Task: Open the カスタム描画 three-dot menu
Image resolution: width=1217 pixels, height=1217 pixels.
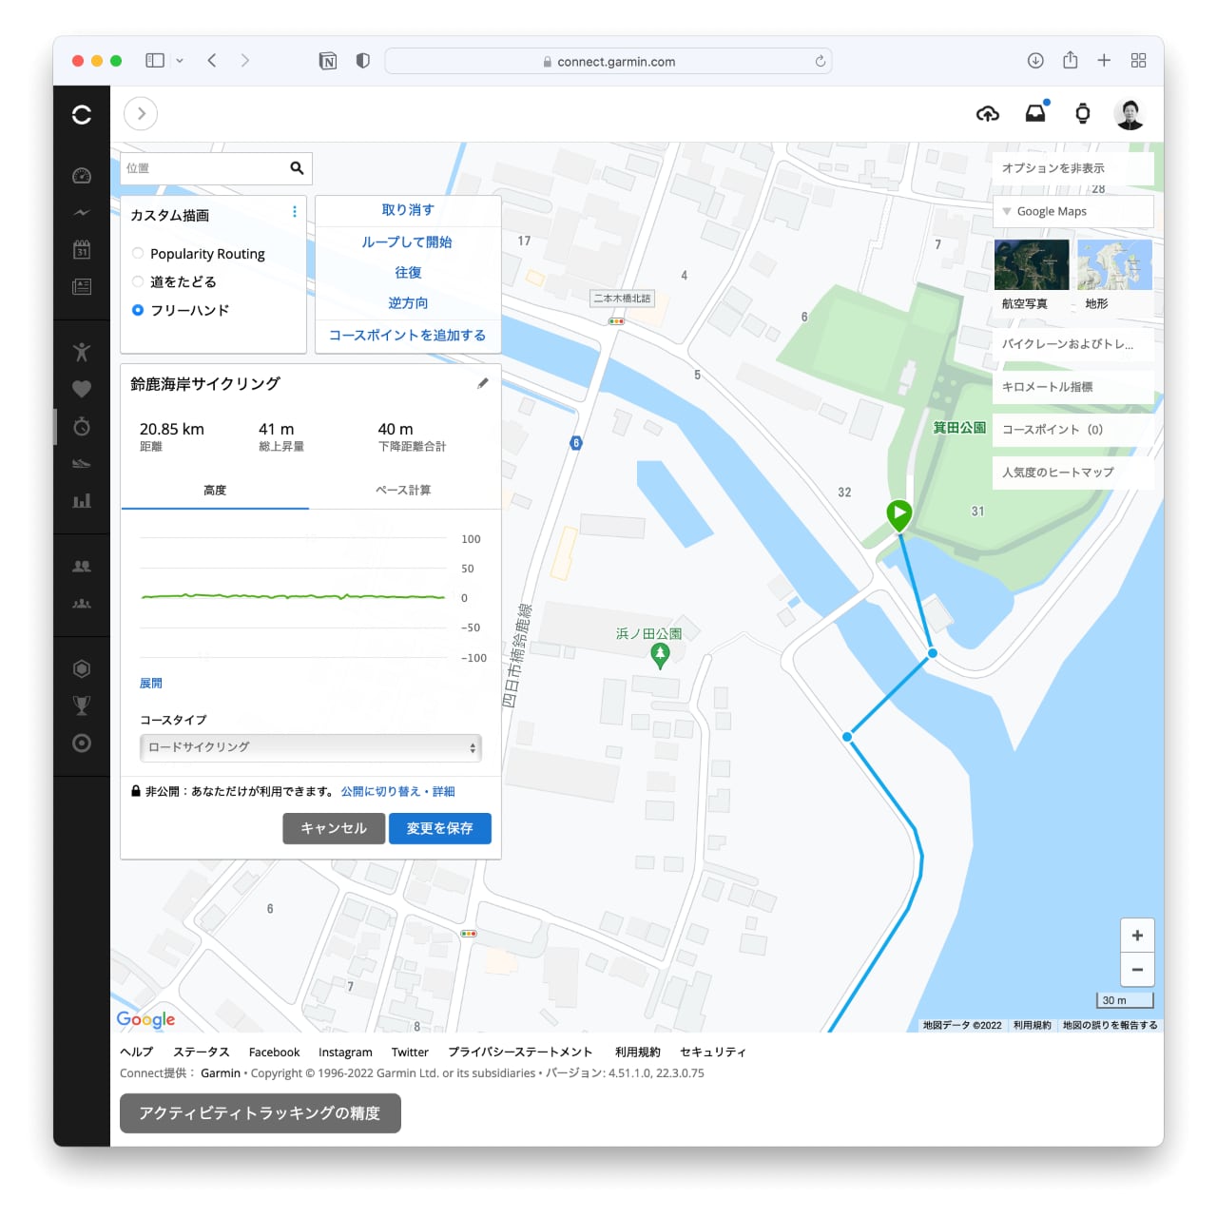Action: (294, 212)
